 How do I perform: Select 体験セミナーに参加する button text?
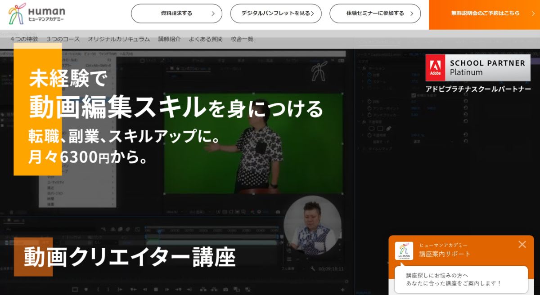[x=375, y=13]
